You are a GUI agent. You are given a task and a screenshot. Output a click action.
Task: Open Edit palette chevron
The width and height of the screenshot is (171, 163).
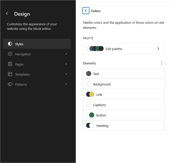click(158, 49)
